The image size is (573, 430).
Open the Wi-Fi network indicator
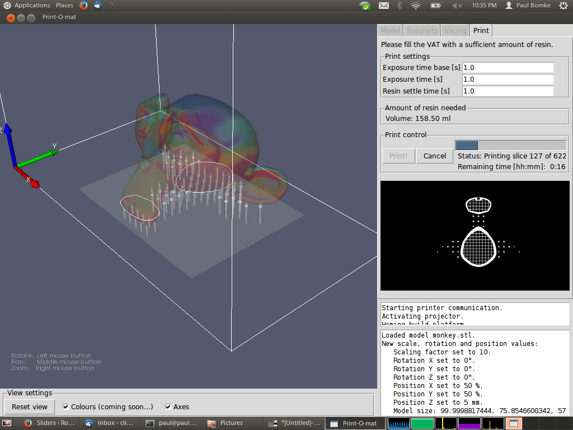coord(416,6)
